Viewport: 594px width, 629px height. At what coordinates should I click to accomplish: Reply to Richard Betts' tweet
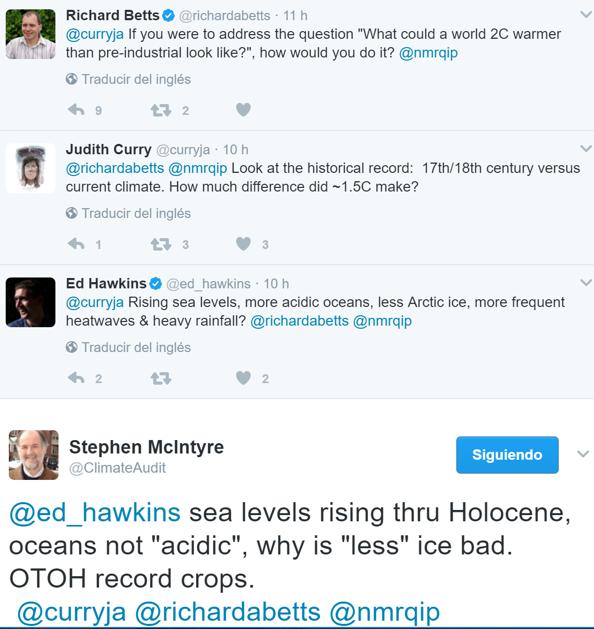tap(76, 110)
